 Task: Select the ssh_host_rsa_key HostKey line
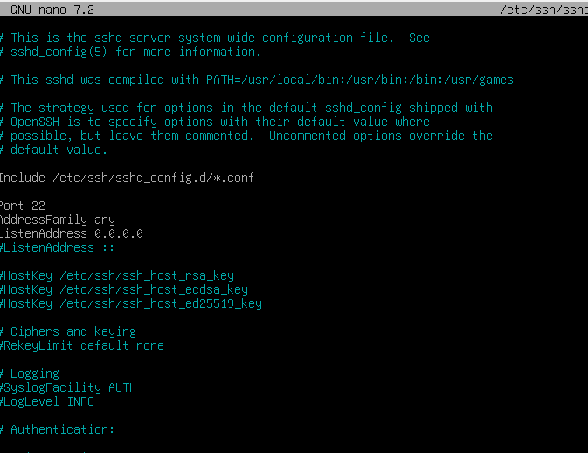point(116,275)
